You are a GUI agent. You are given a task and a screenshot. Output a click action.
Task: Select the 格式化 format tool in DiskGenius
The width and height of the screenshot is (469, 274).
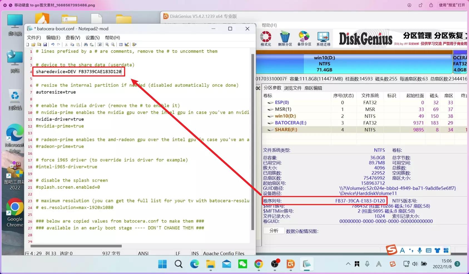click(x=265, y=38)
